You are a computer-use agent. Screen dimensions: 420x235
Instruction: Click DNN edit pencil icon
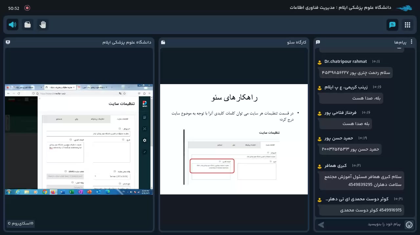[145, 152]
